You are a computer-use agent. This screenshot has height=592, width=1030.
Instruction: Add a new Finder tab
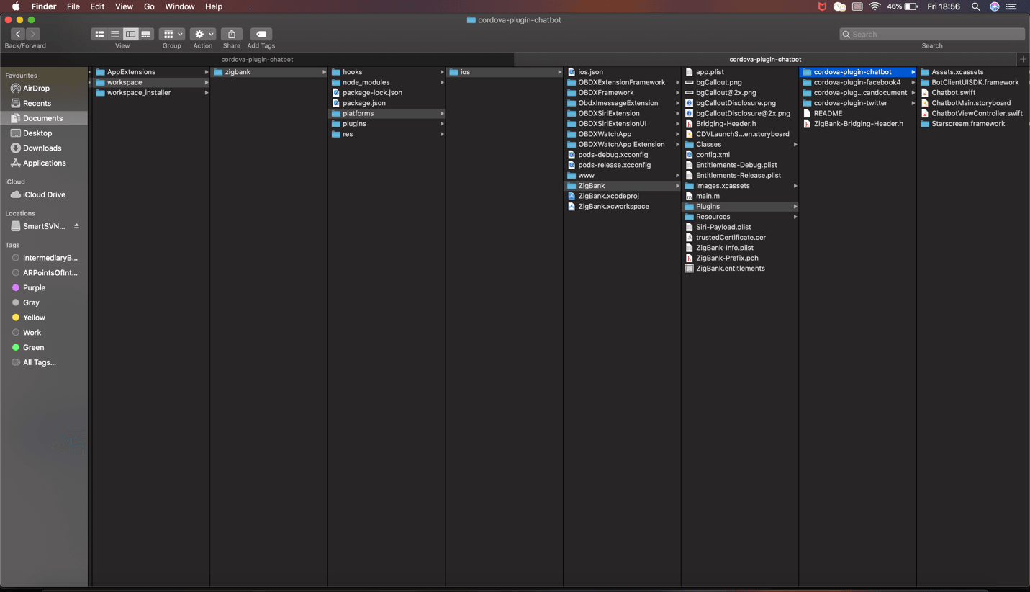click(x=1023, y=59)
